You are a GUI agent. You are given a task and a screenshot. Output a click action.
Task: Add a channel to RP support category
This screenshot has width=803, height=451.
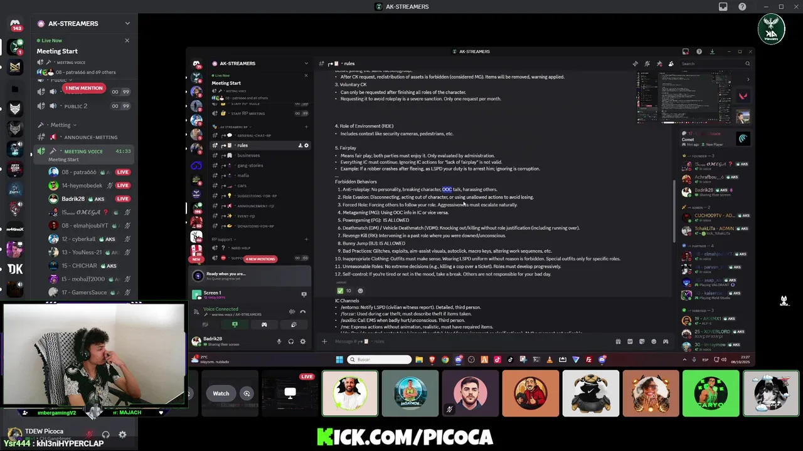[306, 239]
